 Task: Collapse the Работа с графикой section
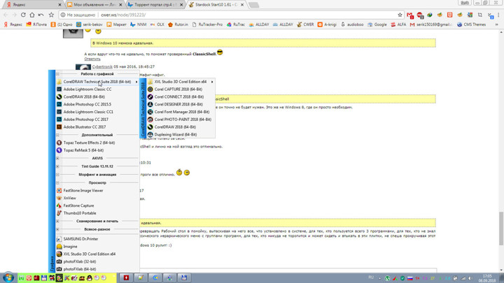(x=58, y=74)
